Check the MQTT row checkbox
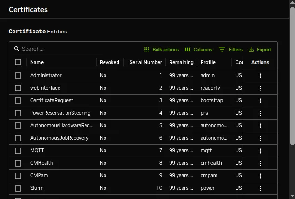 tap(18, 150)
